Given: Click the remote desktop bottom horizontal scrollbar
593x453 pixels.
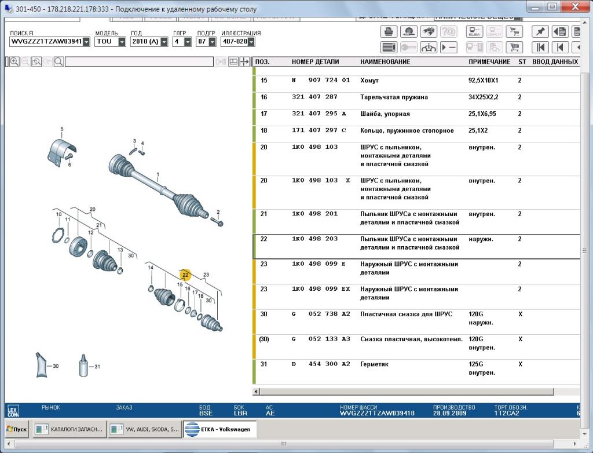Looking at the screenshot, I should pos(284,444).
